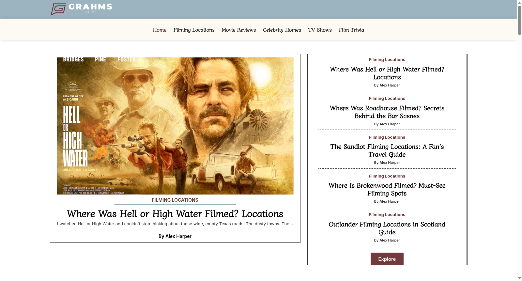This screenshot has width=522, height=281.
Task: Navigate to TV Shows
Action: 320,30
